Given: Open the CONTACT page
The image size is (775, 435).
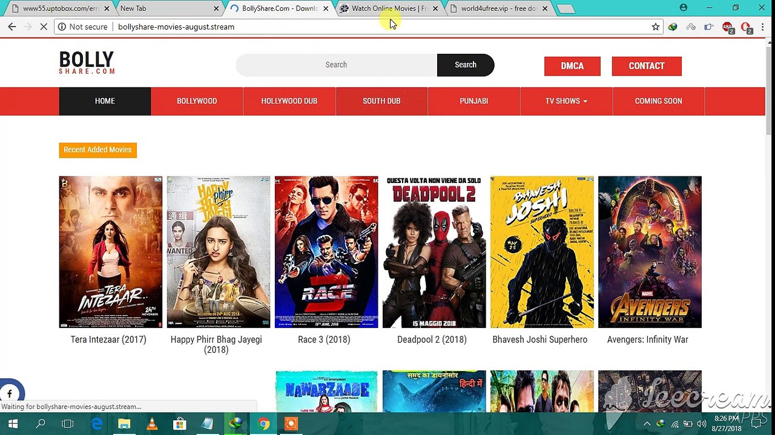Looking at the screenshot, I should 647,66.
